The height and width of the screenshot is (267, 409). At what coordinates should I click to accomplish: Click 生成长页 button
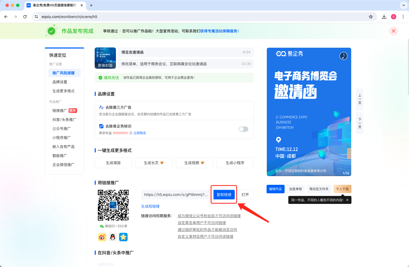[x=154, y=163]
